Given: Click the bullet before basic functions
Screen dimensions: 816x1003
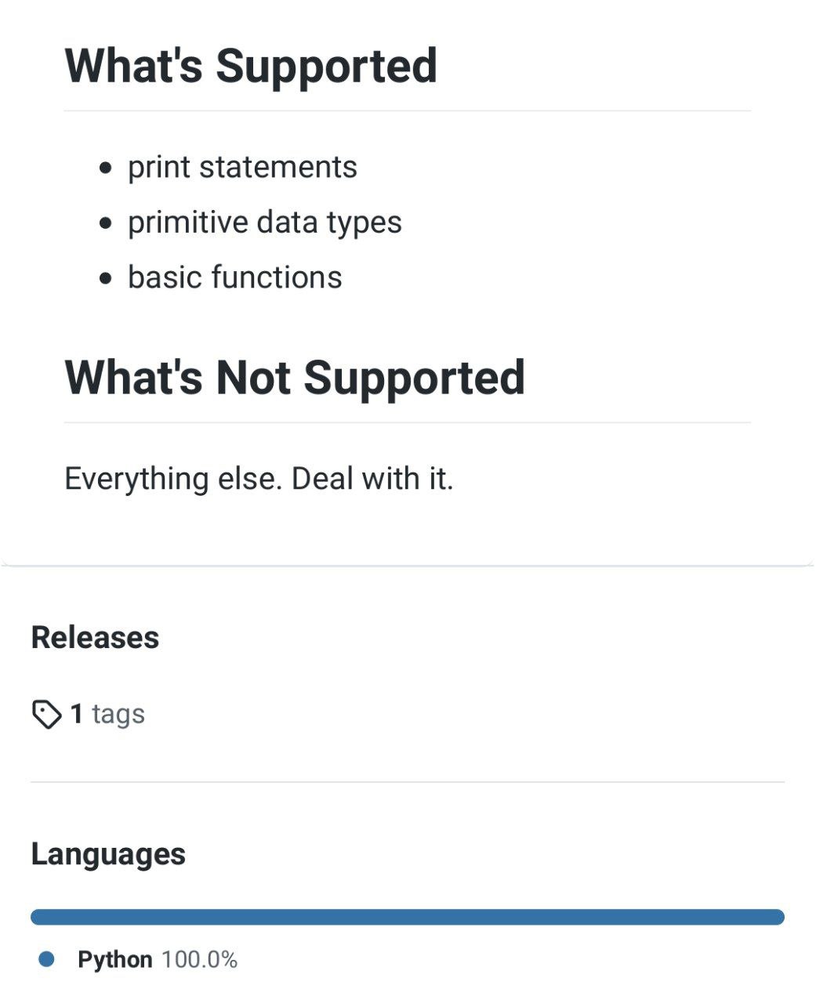Looking at the screenshot, I should (107, 278).
